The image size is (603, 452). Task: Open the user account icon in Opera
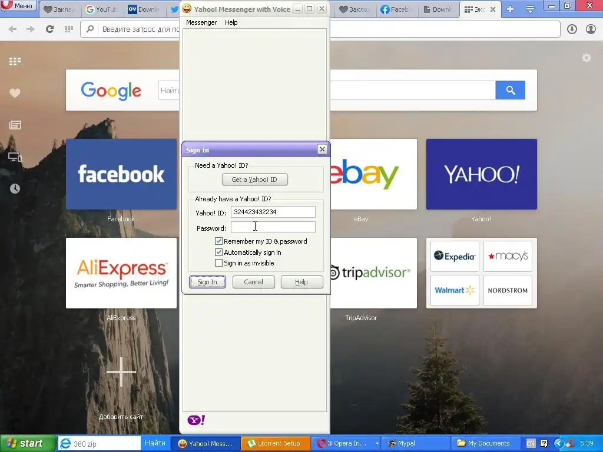(591, 29)
